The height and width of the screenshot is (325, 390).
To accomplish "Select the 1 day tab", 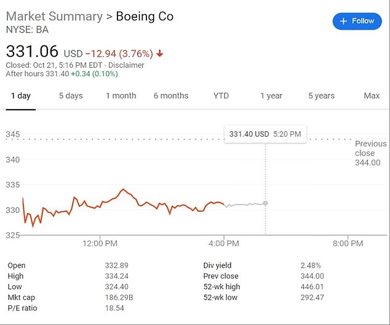I will point(21,96).
